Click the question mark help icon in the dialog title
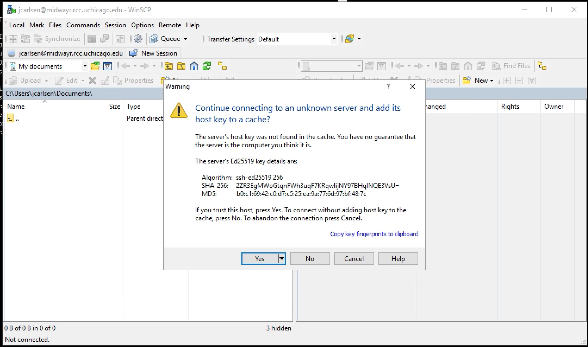 [388, 86]
